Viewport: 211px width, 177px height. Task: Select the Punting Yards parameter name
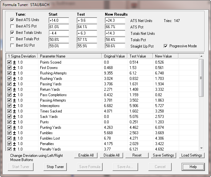[x=51, y=127]
